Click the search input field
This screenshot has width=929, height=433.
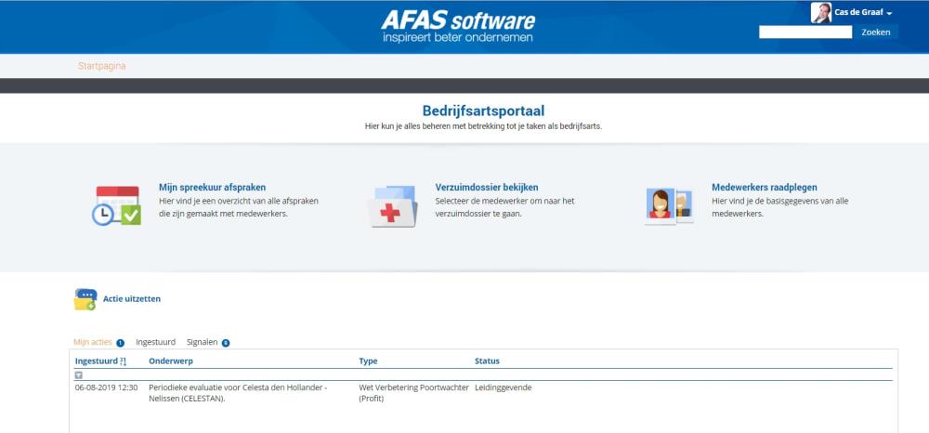(805, 32)
